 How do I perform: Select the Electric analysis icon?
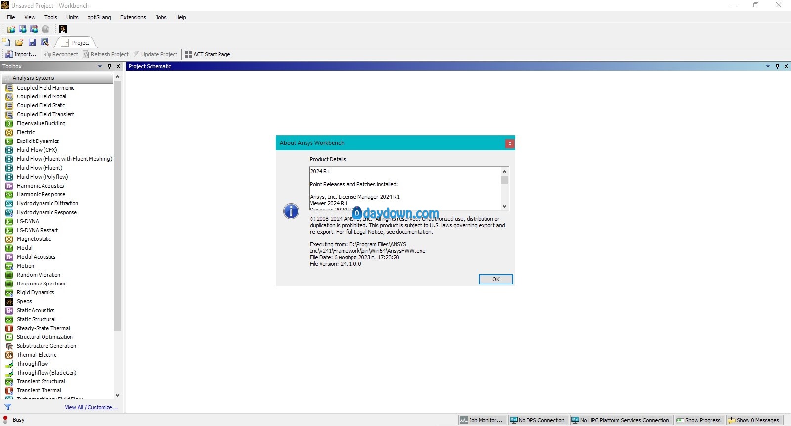coord(9,132)
